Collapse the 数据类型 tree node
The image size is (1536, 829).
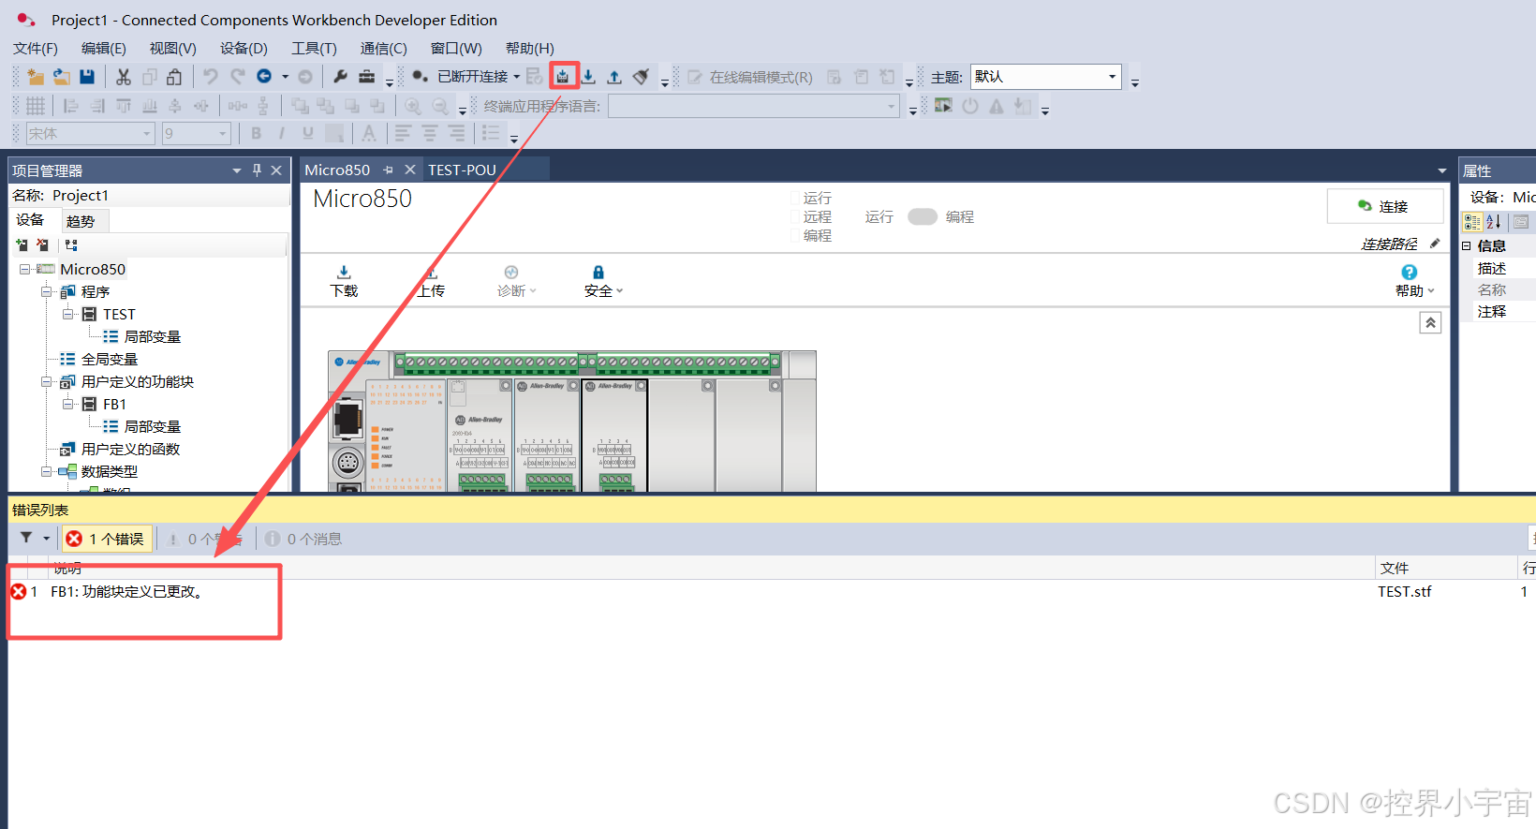(x=46, y=471)
